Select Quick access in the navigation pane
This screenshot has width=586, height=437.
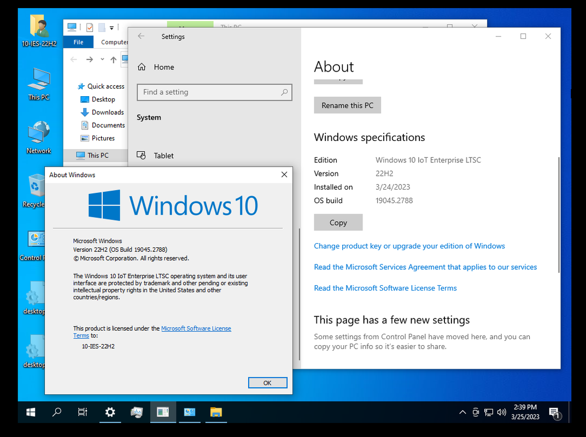click(101, 86)
